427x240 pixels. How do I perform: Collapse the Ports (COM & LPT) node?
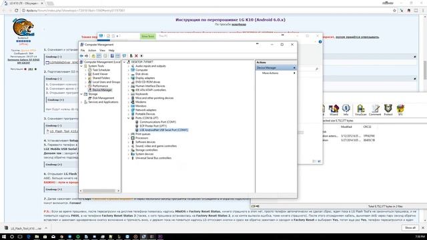(x=129, y=118)
